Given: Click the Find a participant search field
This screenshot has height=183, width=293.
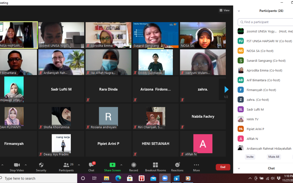Looking at the screenshot, I should [x=266, y=22].
